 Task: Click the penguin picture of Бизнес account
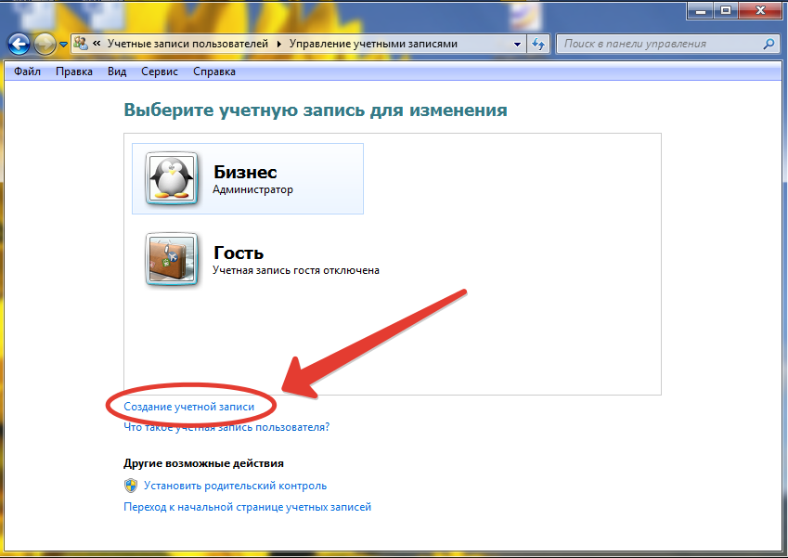pyautogui.click(x=172, y=178)
